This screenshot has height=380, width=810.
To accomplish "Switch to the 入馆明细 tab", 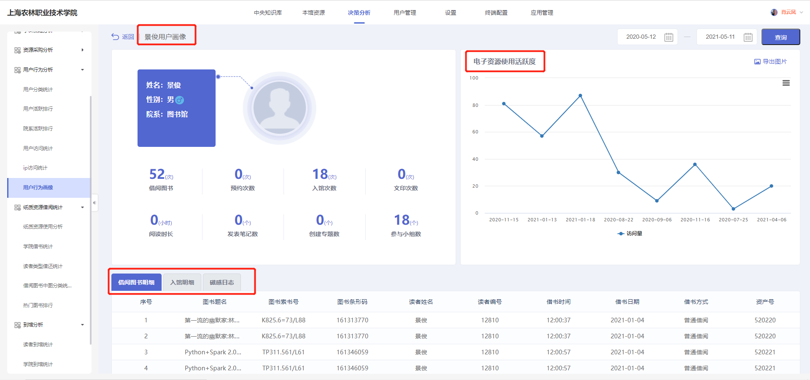I will [x=182, y=282].
